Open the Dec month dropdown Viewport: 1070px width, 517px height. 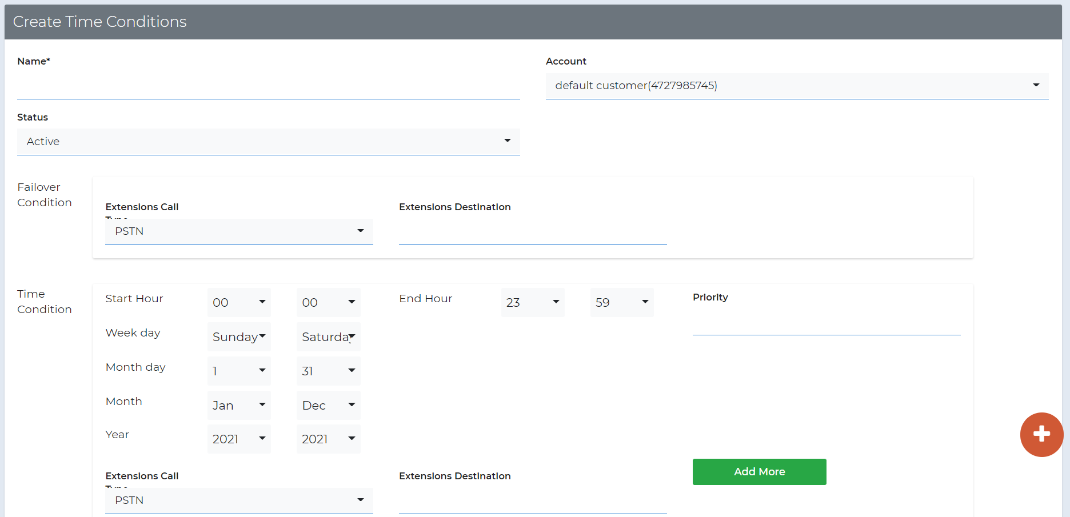(328, 405)
